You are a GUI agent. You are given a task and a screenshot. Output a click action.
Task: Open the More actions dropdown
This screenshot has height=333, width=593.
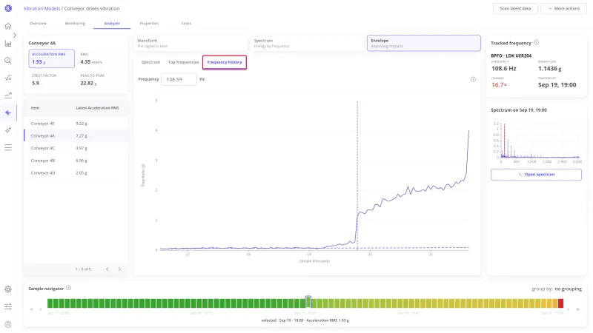[563, 8]
